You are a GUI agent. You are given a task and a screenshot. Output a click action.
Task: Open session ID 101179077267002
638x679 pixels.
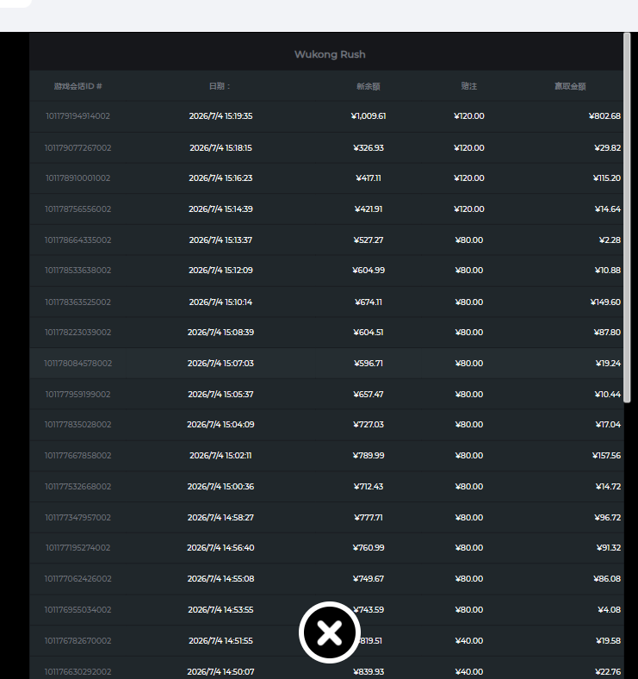[x=77, y=148]
